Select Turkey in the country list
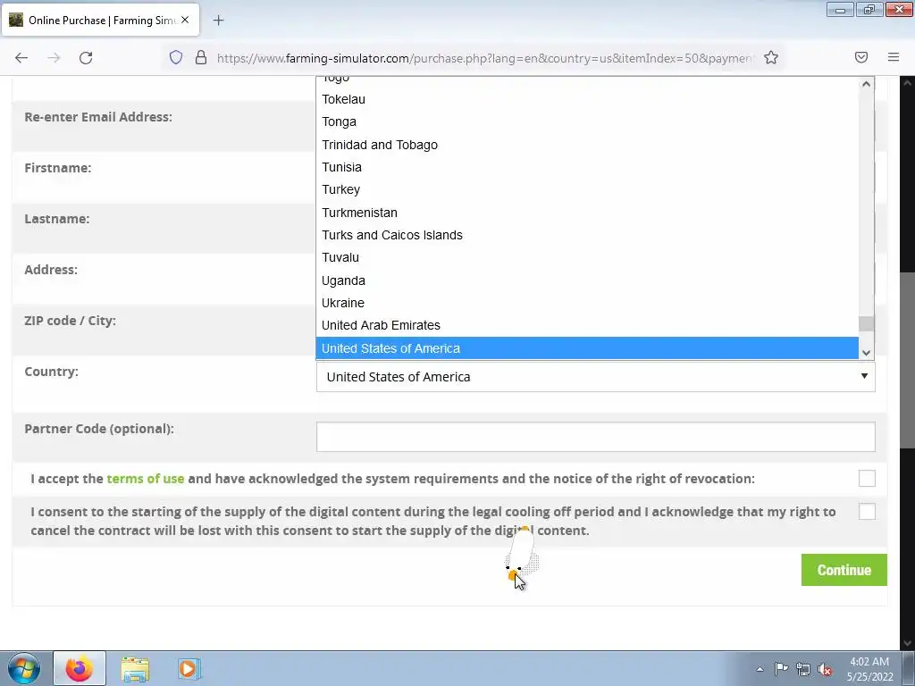 [587, 189]
